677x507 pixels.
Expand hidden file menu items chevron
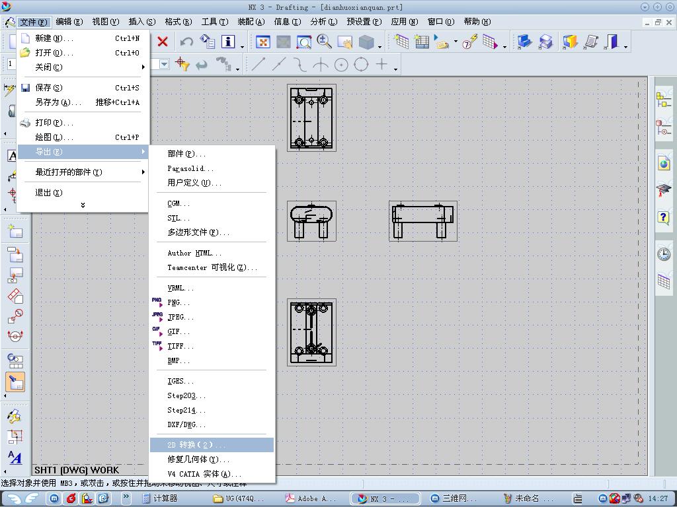coord(83,205)
